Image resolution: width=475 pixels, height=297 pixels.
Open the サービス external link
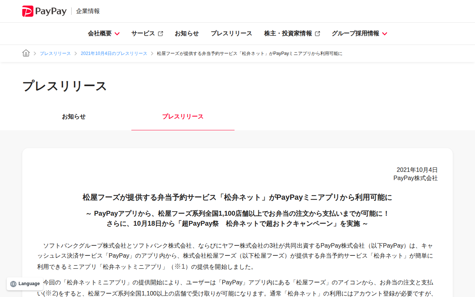[x=147, y=33]
